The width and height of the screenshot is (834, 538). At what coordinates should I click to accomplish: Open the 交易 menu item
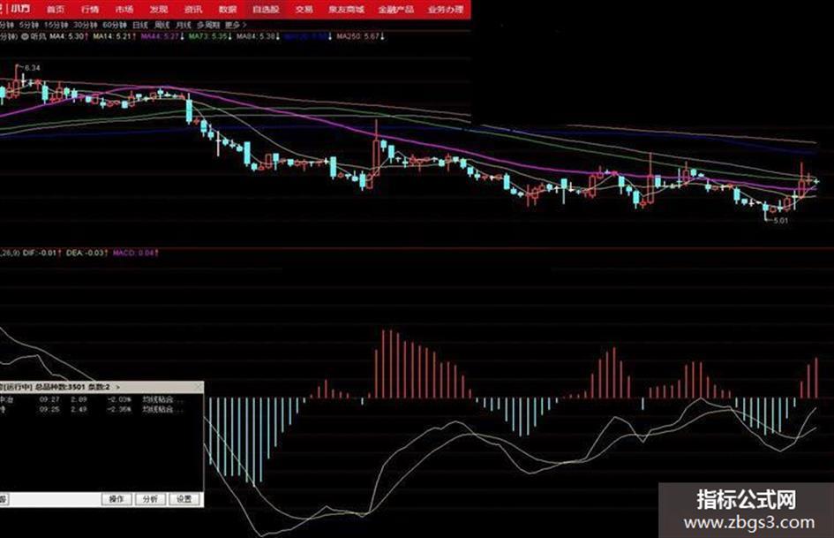304,9
